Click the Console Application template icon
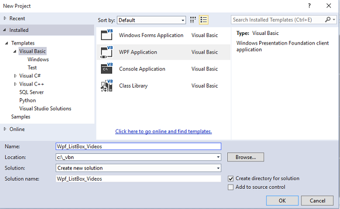This screenshot has height=209, width=340. (x=107, y=69)
